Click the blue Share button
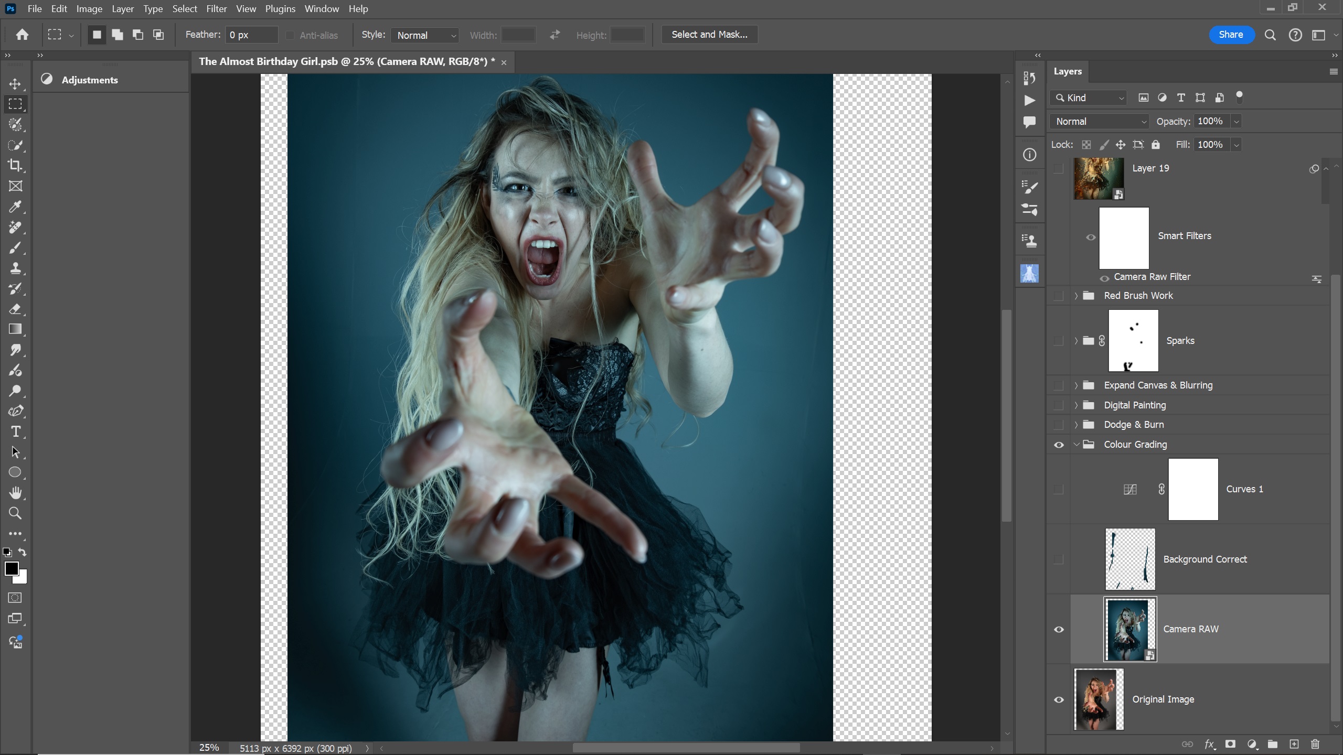1343x755 pixels. click(1231, 35)
